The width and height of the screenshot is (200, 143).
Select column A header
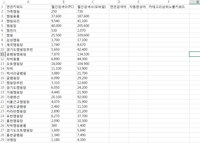[x=28, y=2]
